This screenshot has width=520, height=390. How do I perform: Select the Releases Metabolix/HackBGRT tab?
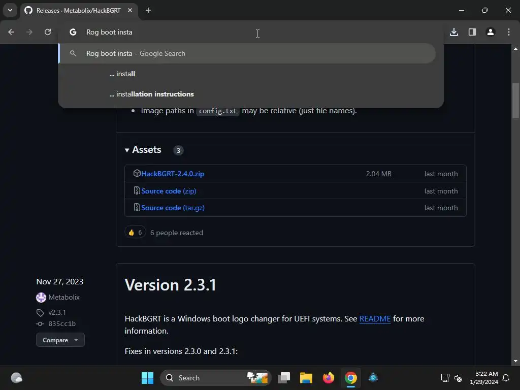pos(78,11)
